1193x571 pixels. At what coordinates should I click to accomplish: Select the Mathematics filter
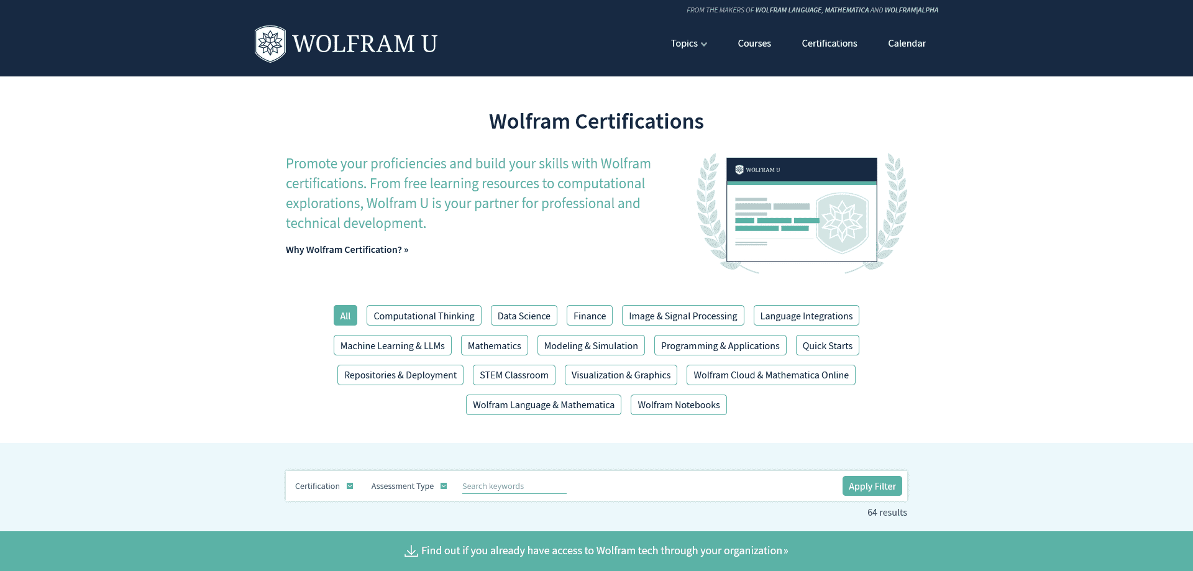495,345
